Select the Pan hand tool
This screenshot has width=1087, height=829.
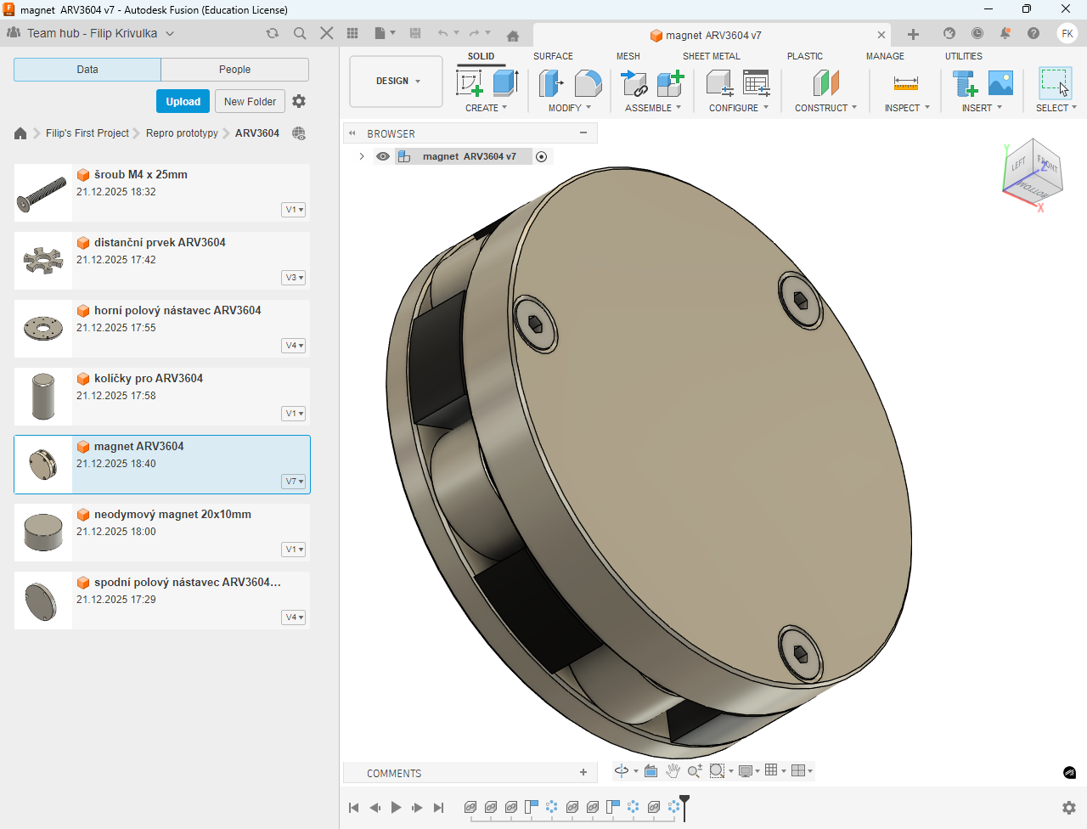coord(673,771)
